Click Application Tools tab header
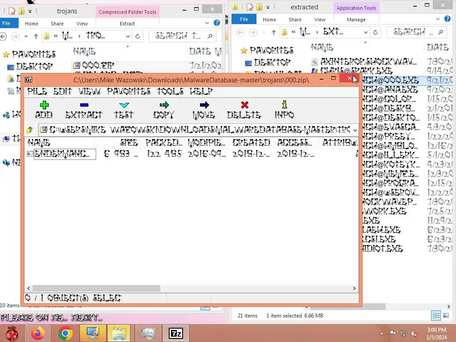The height and width of the screenshot is (342, 456). [356, 8]
